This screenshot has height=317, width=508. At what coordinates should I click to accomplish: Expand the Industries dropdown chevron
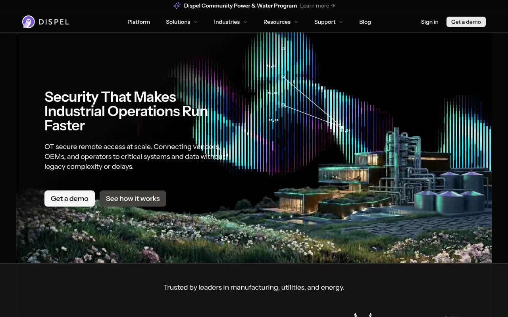point(245,22)
